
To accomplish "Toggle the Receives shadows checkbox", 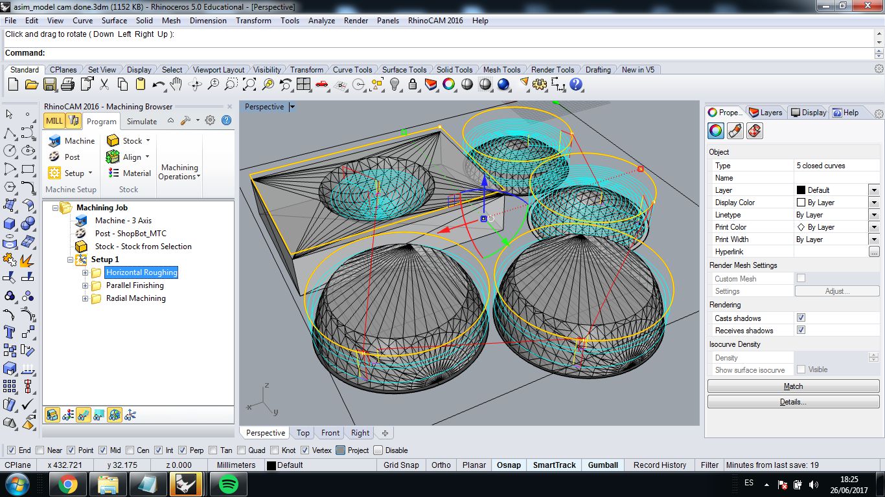I will click(x=801, y=330).
